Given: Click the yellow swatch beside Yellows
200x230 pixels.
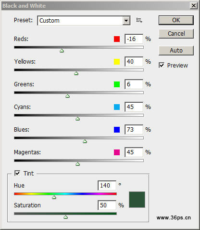Looking at the screenshot, I should (x=117, y=62).
